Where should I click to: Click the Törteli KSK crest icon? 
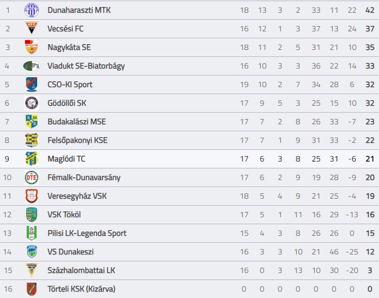tap(32, 289)
